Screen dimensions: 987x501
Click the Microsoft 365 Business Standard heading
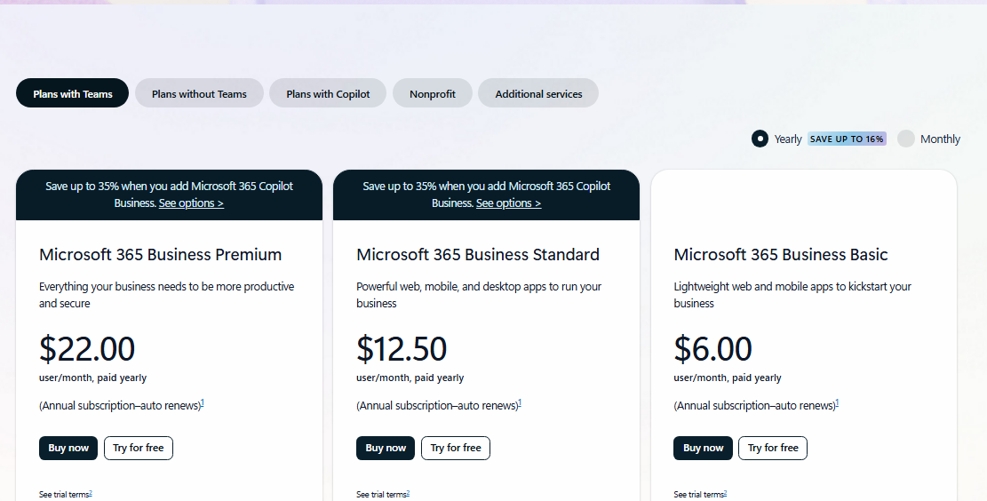point(478,254)
